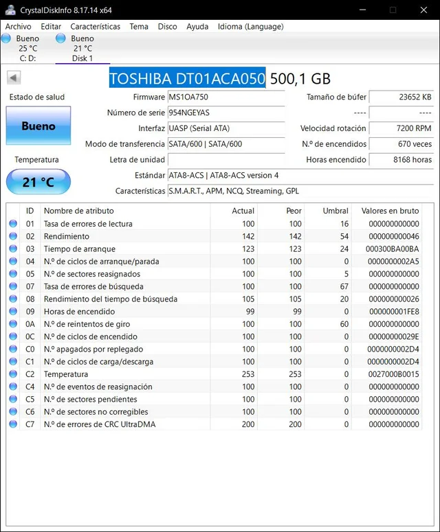Click the Firmware field MS1OA750
Viewport: 440px width, 532px height.
[x=226, y=97]
